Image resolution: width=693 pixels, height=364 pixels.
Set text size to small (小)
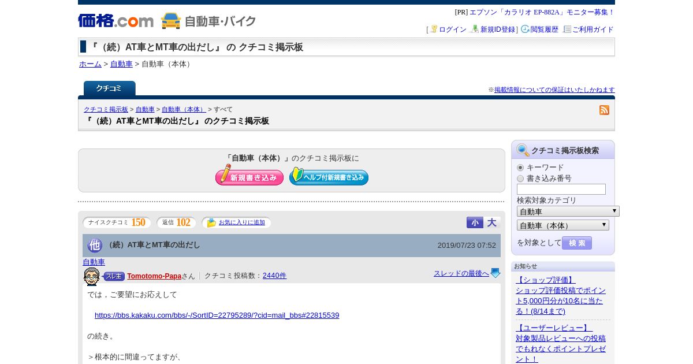(475, 222)
